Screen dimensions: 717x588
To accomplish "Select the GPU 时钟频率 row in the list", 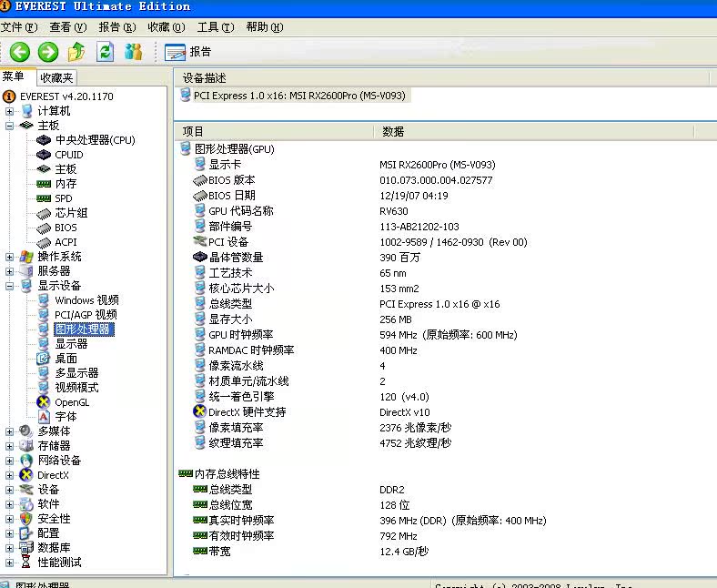I will coord(241,335).
